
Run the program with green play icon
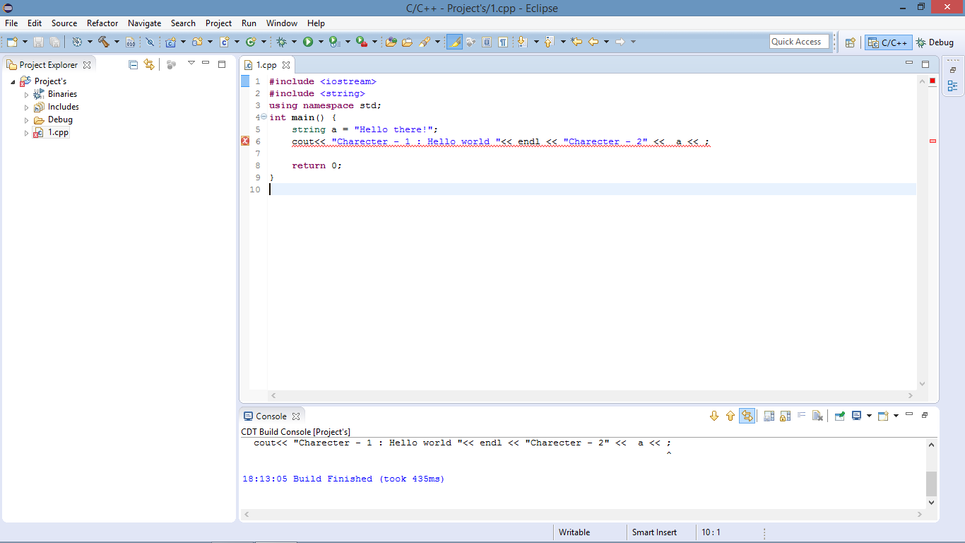point(308,42)
